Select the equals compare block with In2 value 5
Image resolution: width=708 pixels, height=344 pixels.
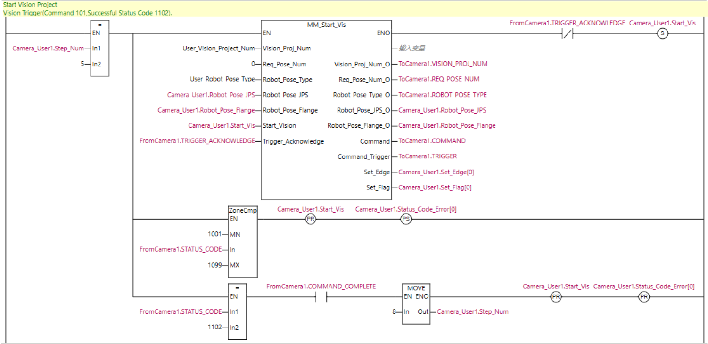coord(99,48)
